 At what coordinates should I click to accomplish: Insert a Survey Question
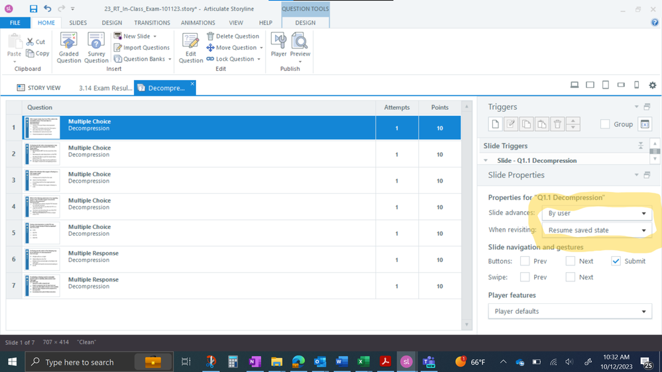coord(96,47)
